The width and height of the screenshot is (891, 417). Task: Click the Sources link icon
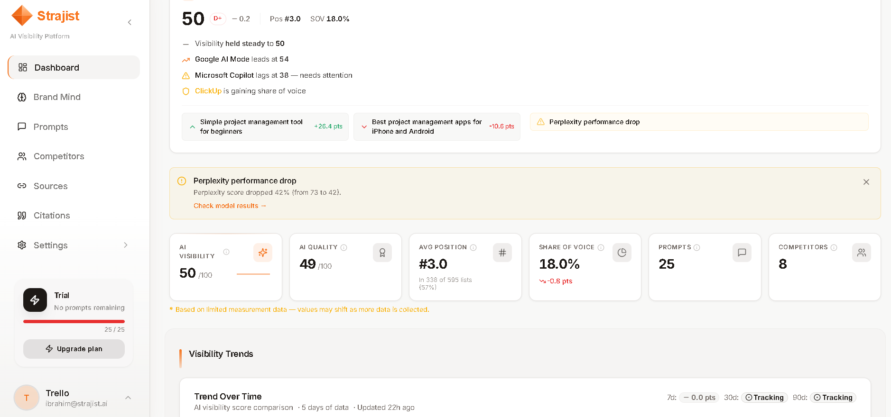point(22,186)
